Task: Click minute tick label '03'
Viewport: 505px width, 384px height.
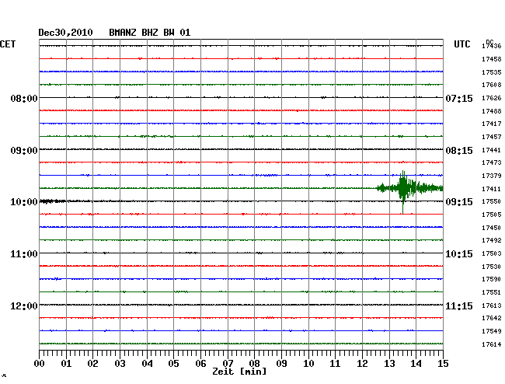Action: (x=120, y=364)
